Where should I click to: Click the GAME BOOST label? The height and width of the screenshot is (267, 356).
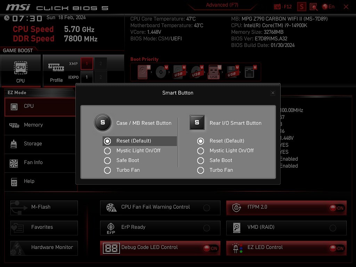coord(18,51)
